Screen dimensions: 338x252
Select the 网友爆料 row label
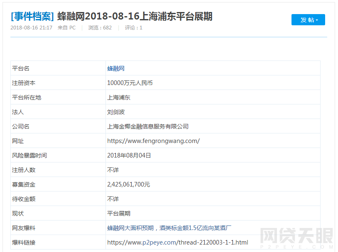[24, 228]
